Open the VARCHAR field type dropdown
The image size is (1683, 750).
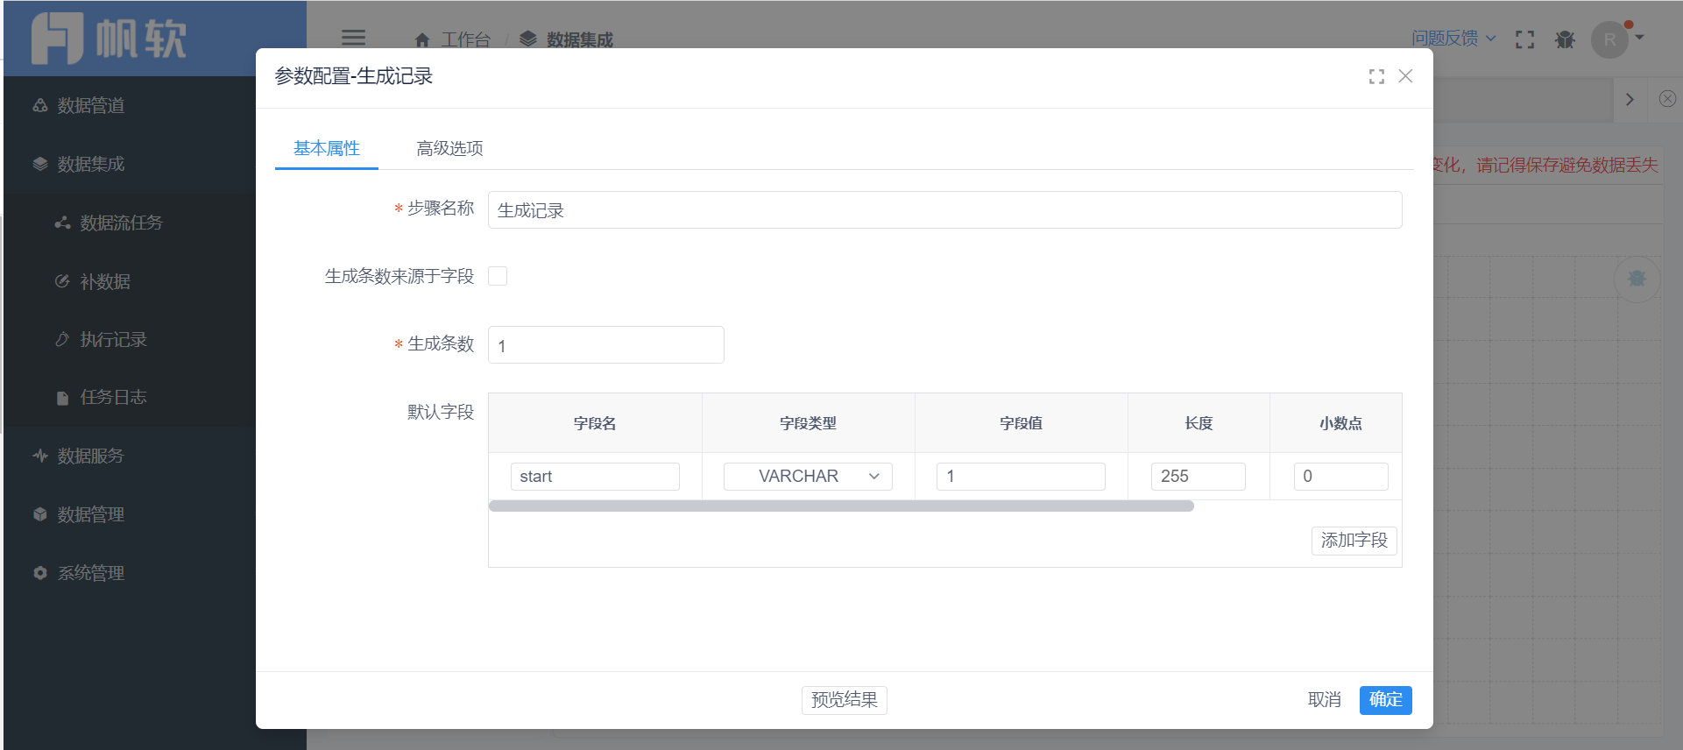pos(808,476)
